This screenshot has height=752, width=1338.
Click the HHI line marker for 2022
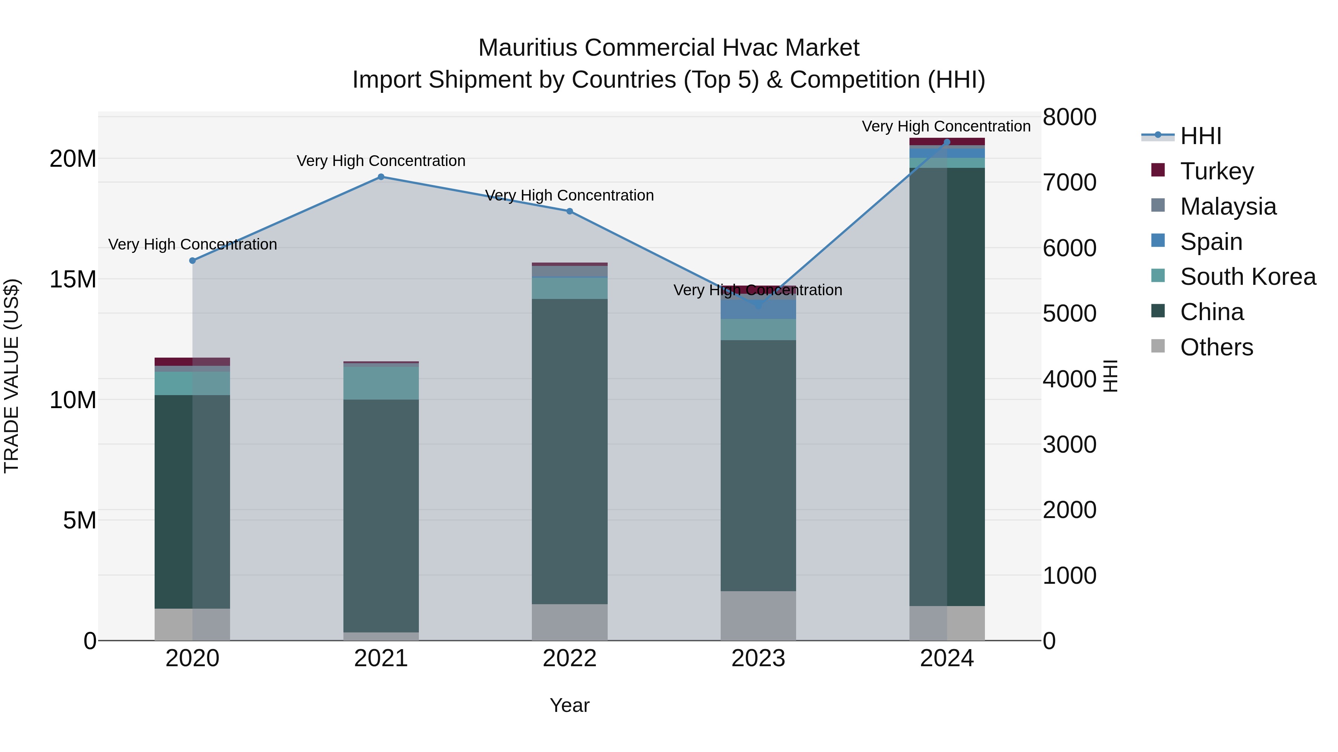click(x=570, y=211)
